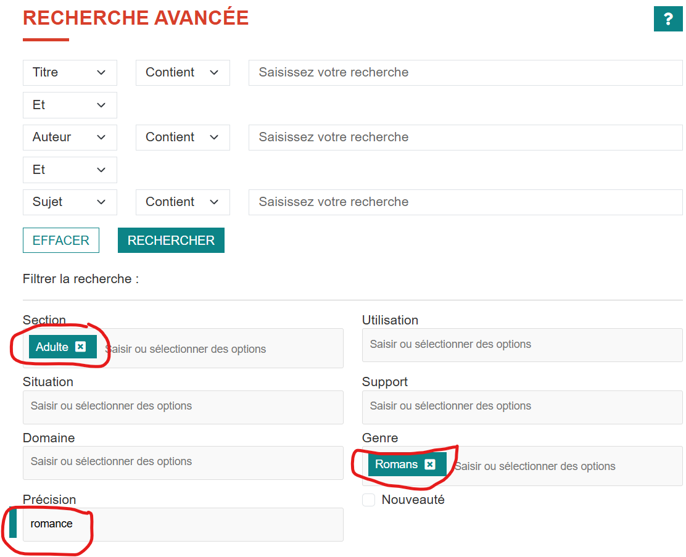The width and height of the screenshot is (686, 557).
Task: Click the "Situation" filter options box
Action: 183,407
